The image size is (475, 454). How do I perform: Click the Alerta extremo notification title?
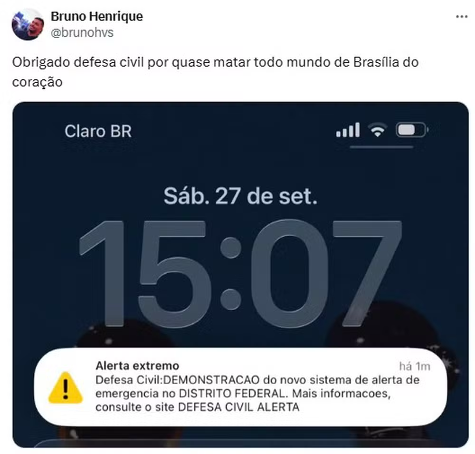pos(137,366)
